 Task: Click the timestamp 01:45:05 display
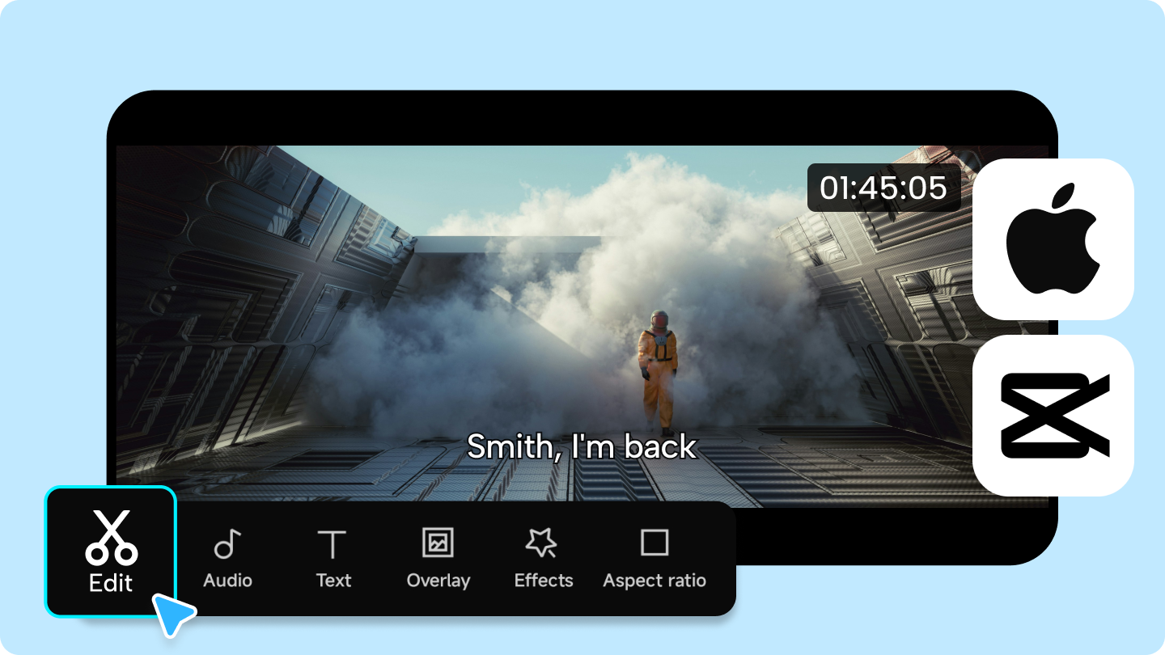tap(883, 188)
